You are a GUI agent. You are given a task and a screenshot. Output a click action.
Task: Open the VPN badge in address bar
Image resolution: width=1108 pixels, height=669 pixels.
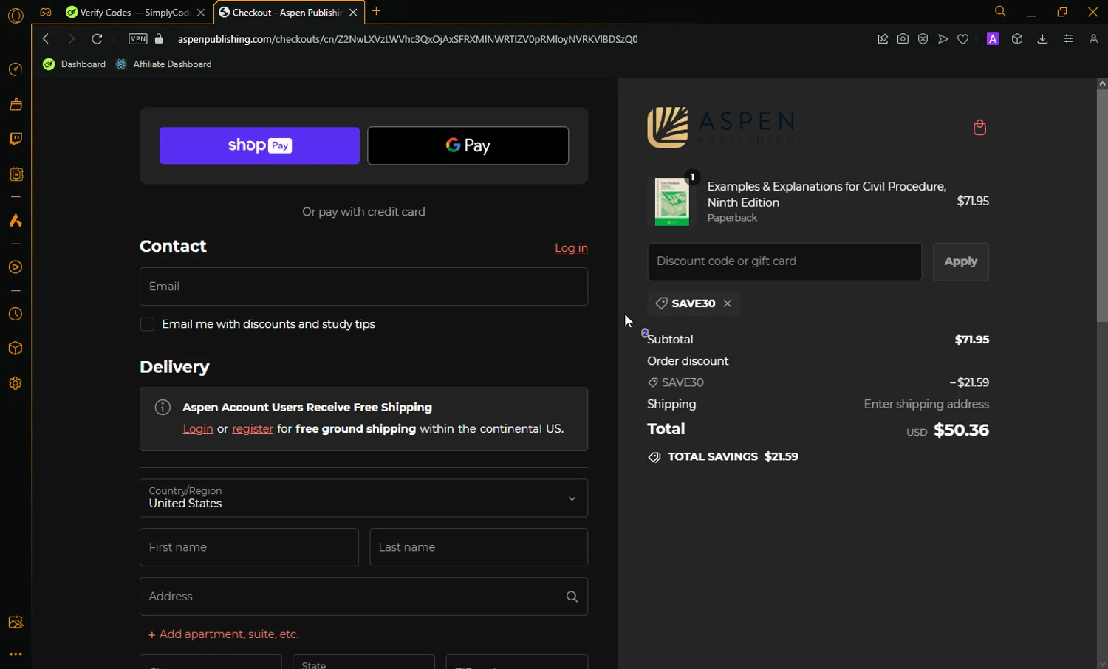pyautogui.click(x=138, y=39)
